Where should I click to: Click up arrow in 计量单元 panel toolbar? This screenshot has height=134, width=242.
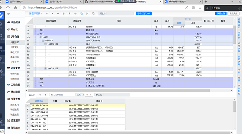(x=46, y=95)
